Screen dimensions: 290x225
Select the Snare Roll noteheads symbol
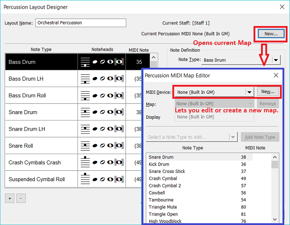coord(101,146)
